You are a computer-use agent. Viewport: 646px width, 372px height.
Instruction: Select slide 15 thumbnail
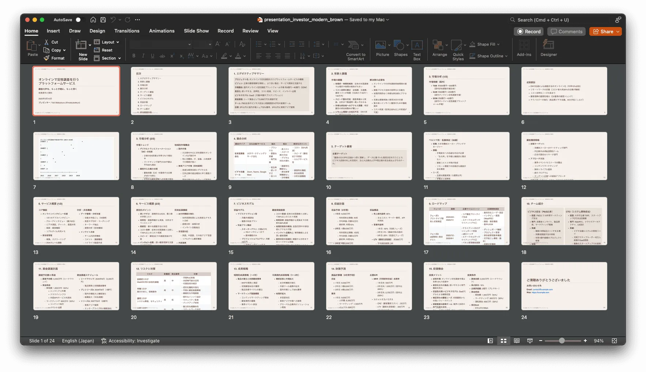coord(271,221)
